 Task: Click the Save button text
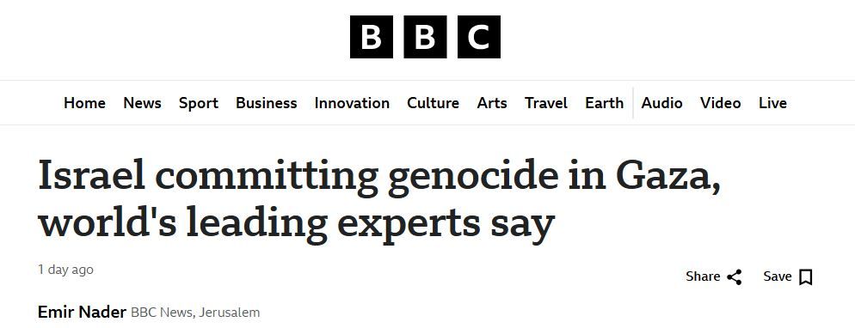[x=778, y=276]
